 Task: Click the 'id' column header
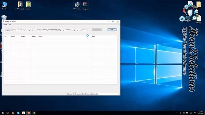tap(5, 36)
